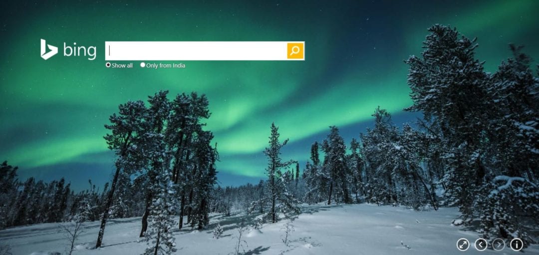Image resolution: width=539 pixels, height=255 pixels.
Task: Select the "Show all" radio button
Action: [108, 64]
